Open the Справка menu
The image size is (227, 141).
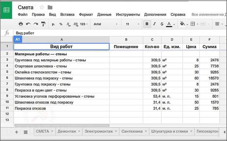click(178, 15)
